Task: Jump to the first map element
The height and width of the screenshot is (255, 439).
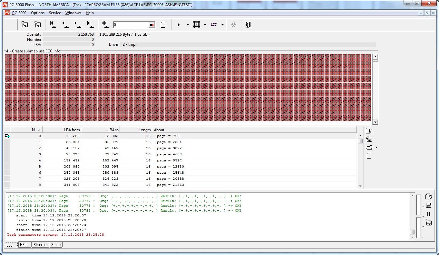Action: point(53,24)
